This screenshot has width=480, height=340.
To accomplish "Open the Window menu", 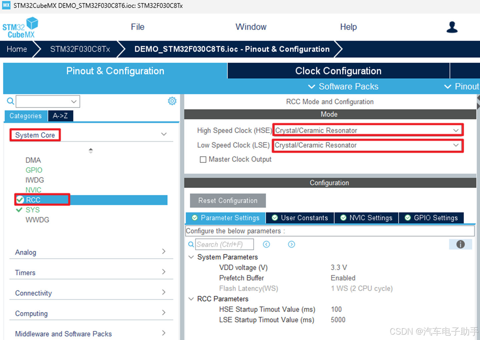I will [251, 27].
